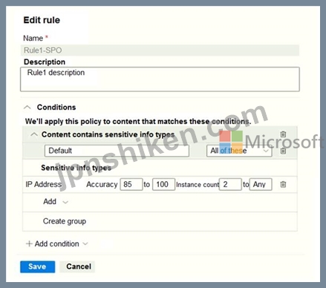The width and height of the screenshot is (326, 288).
Task: Open the All of these dropdown
Action: [x=239, y=151]
